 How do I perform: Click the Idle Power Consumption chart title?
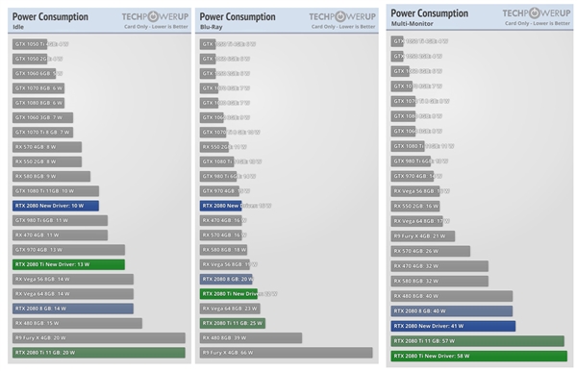[x=50, y=16]
